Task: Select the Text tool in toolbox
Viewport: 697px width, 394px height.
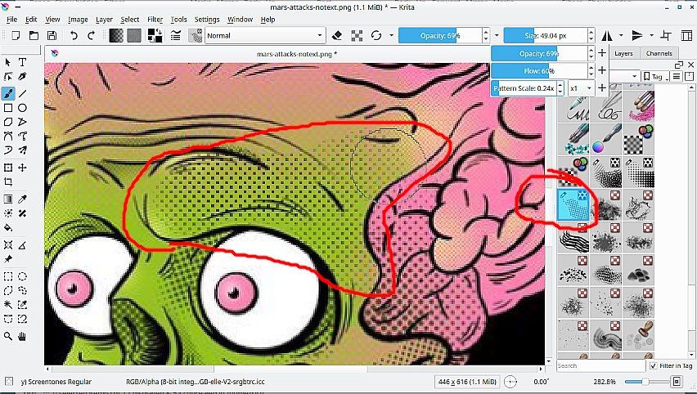Action: tap(22, 62)
